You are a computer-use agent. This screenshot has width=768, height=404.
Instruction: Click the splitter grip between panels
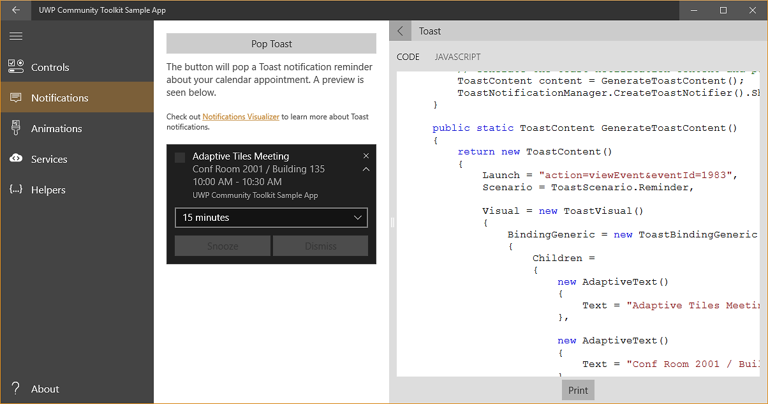click(x=392, y=221)
